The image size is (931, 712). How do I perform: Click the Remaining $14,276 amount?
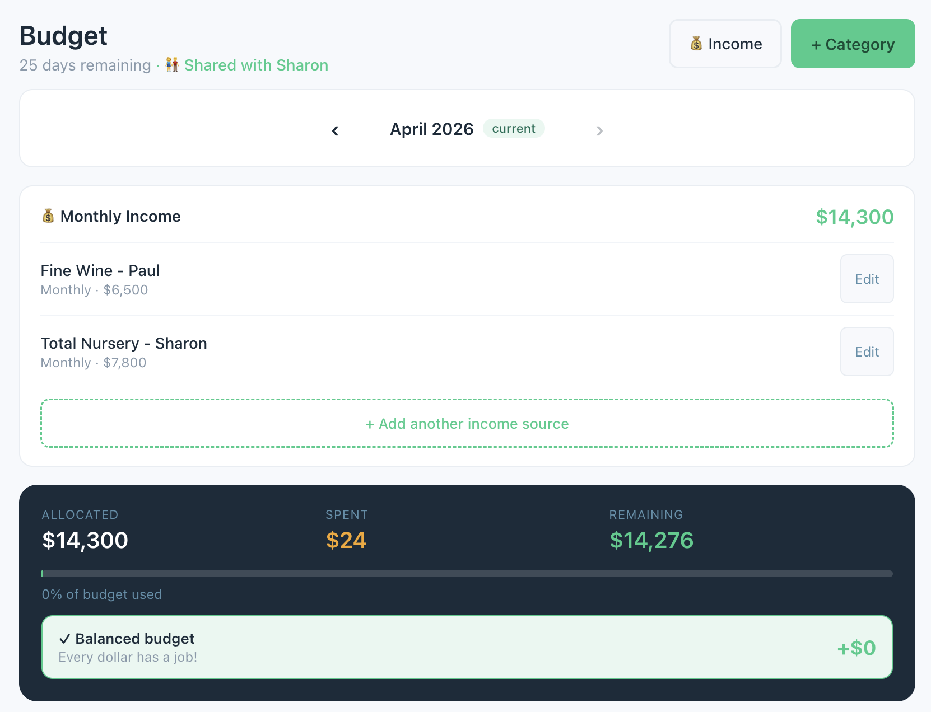coord(651,540)
